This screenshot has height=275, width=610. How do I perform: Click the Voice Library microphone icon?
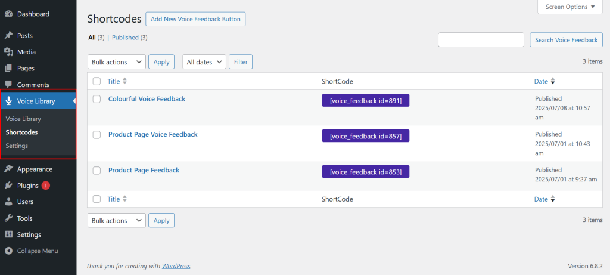[x=8, y=101]
